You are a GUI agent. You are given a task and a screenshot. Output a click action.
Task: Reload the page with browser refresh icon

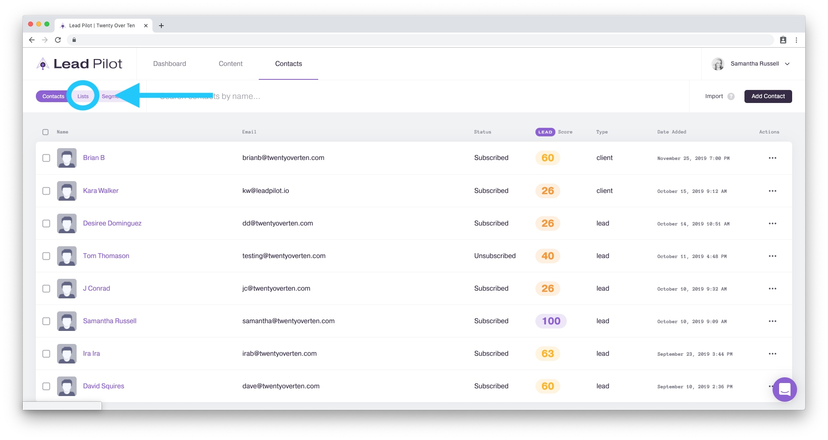click(x=58, y=40)
